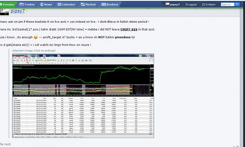Open the 9:48am clock time settings
Image resolution: width=245 pixels, height=147 pixels.
coord(209,5)
